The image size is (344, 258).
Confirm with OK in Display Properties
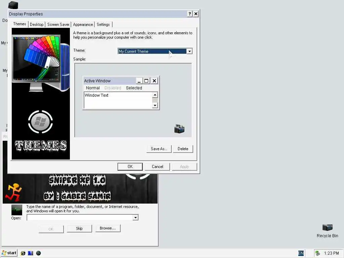point(130,167)
